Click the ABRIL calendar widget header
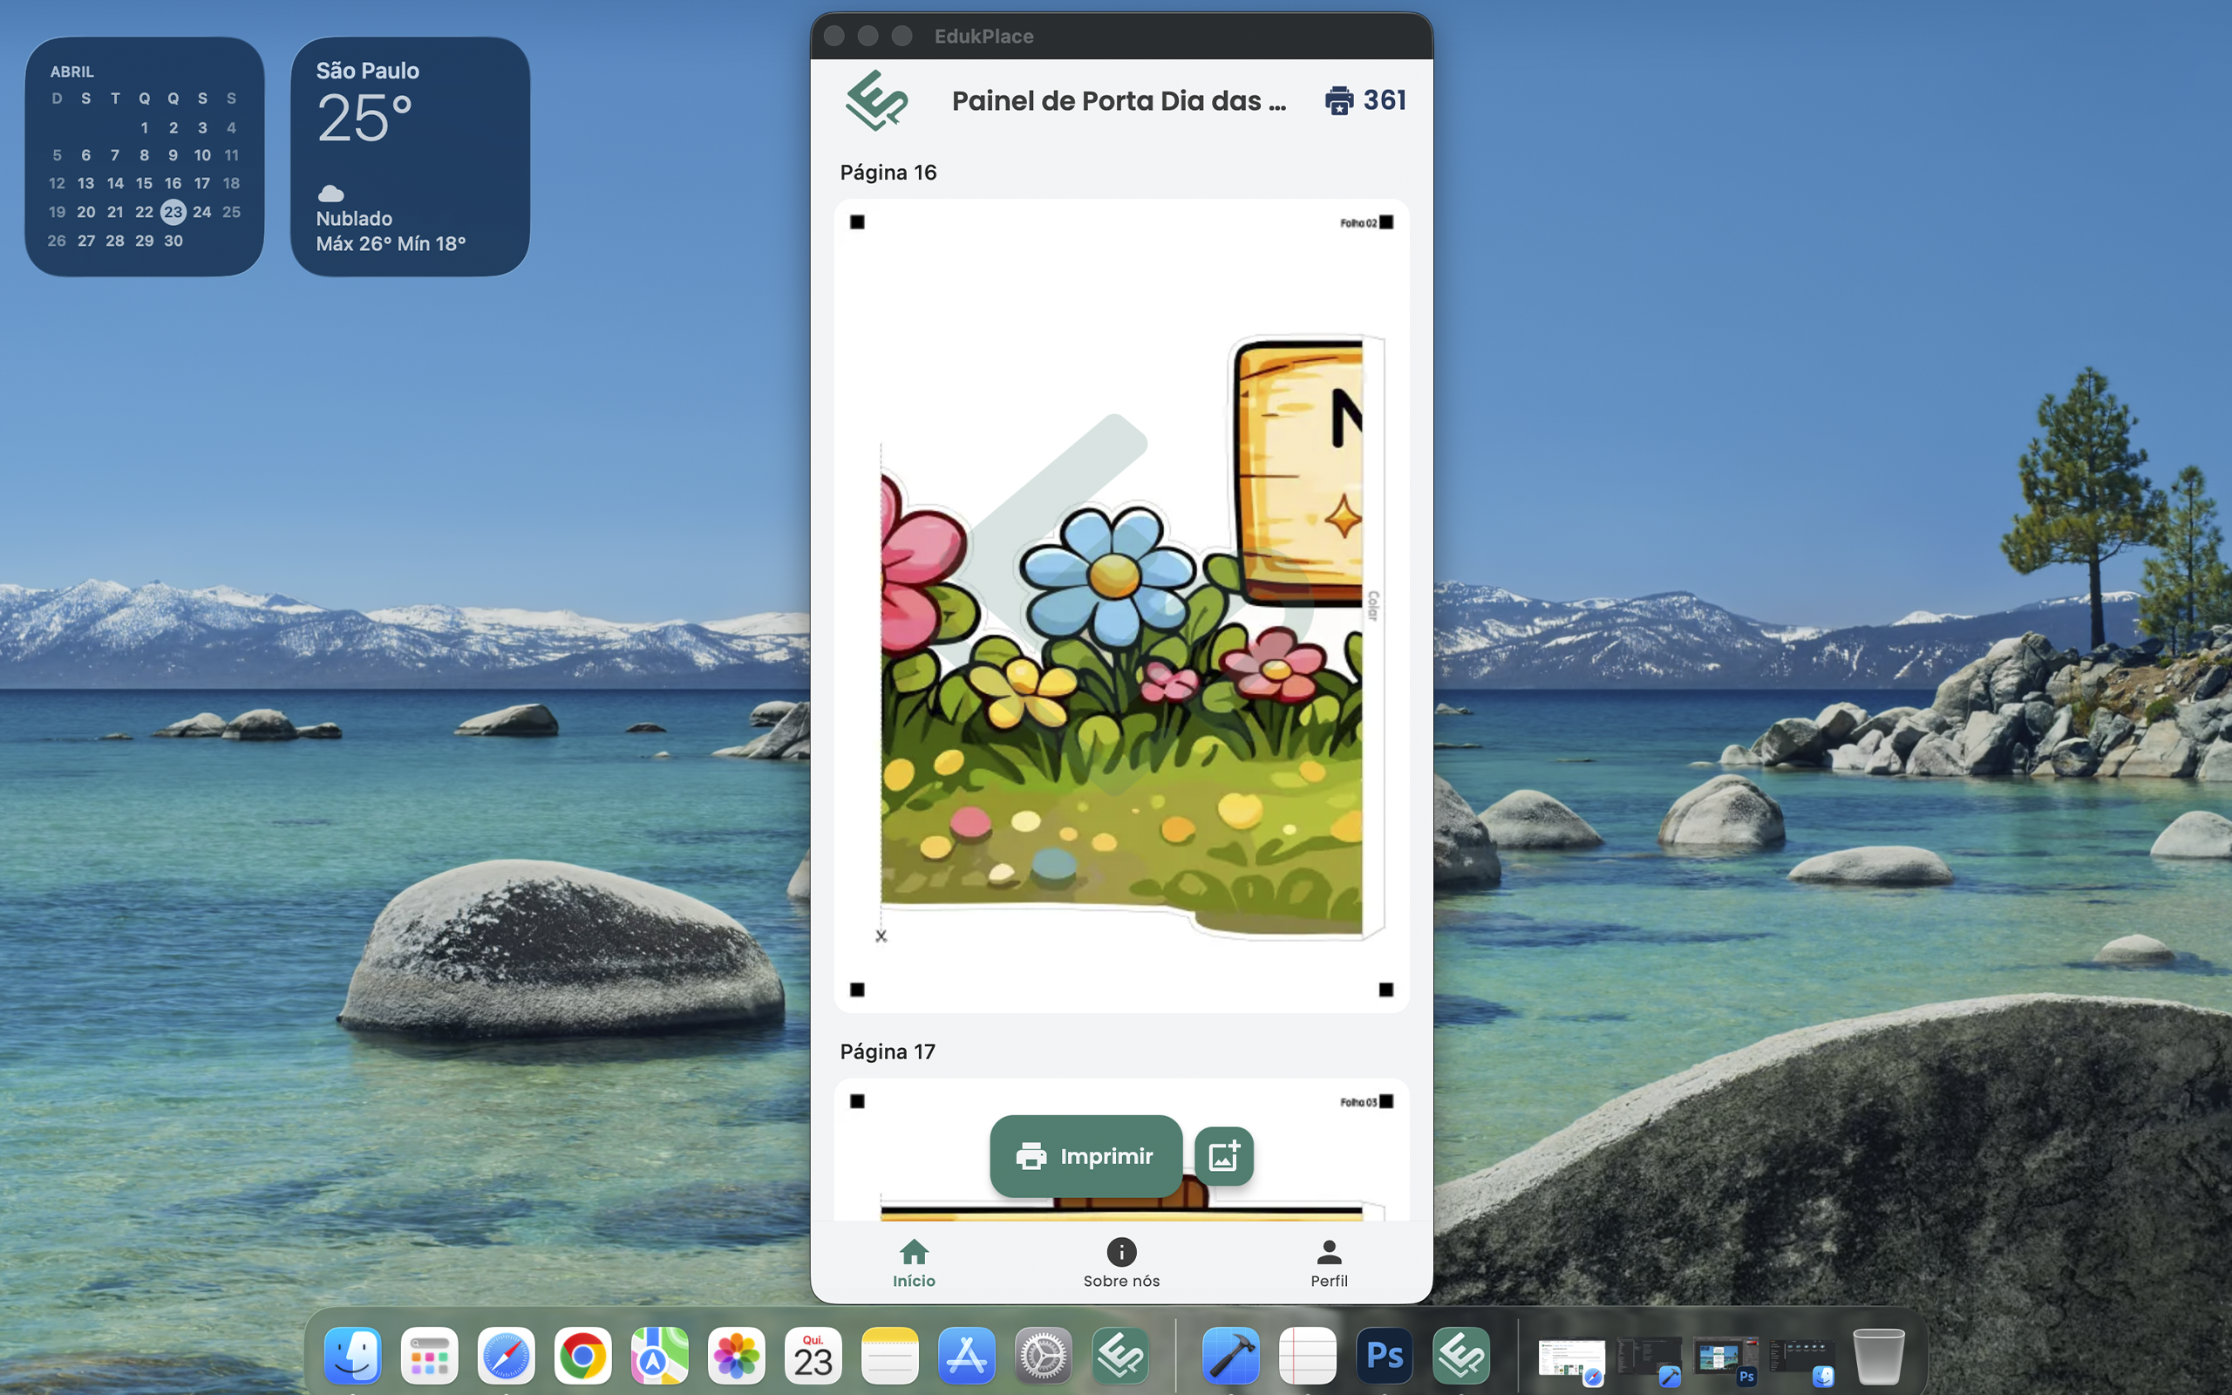Viewport: 2232px width, 1395px height. 72,71
